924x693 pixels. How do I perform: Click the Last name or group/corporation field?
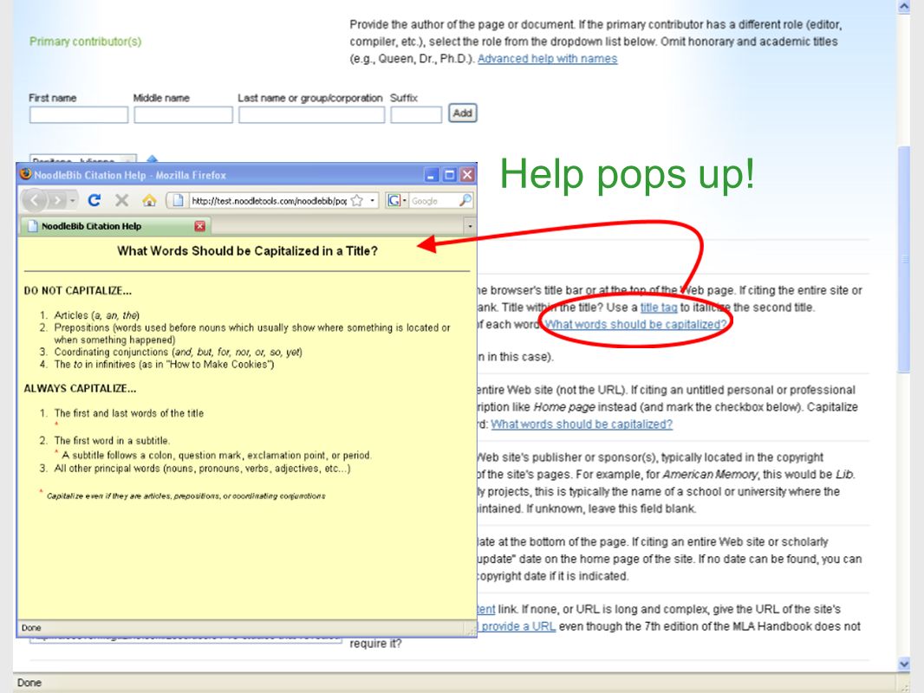coord(312,115)
